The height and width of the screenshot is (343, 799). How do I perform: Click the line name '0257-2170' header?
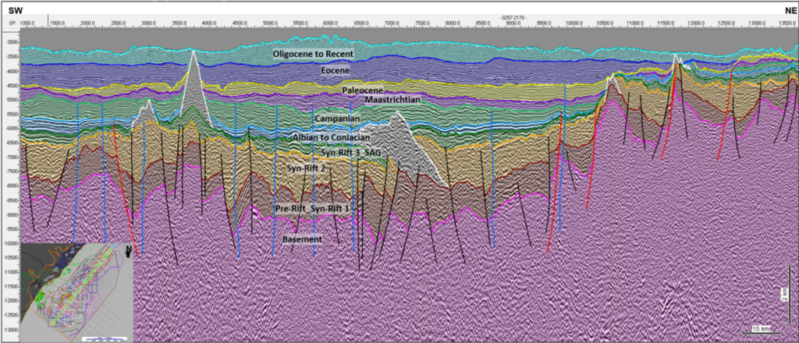click(x=513, y=18)
